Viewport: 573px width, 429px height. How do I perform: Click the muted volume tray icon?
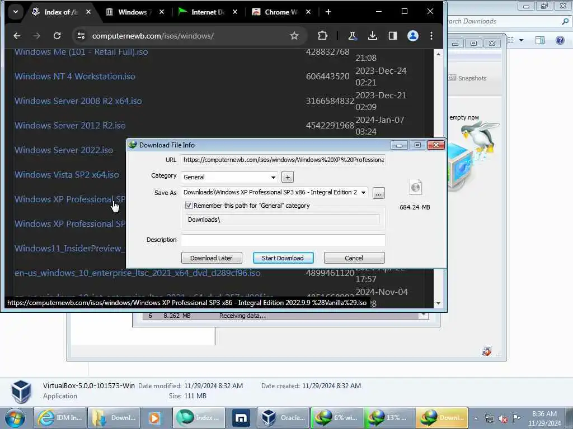point(503,419)
